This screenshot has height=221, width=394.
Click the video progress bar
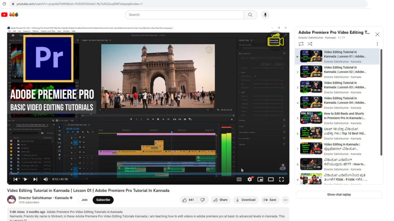click(x=148, y=174)
